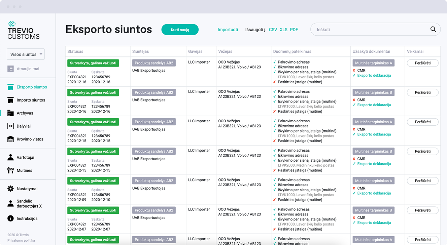447x245 pixels.
Task: Click the Dalyviai arrows icon
Action: click(10, 126)
